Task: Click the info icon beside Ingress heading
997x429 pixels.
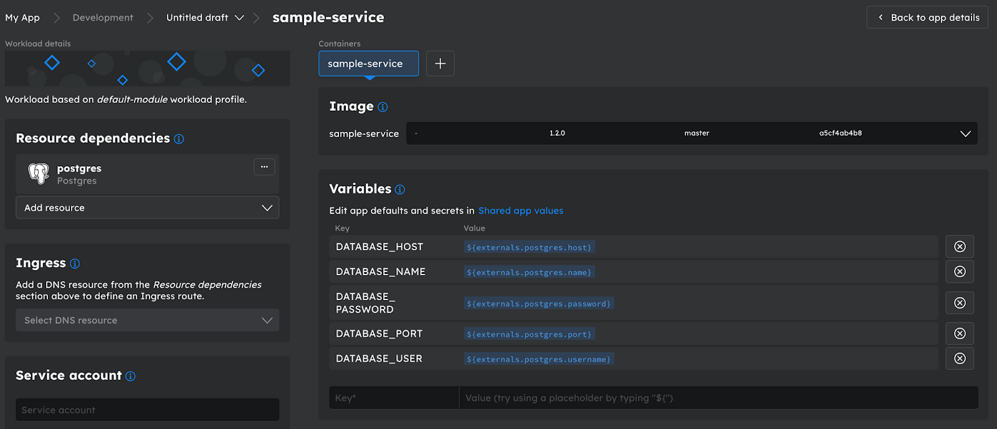Action: point(75,263)
